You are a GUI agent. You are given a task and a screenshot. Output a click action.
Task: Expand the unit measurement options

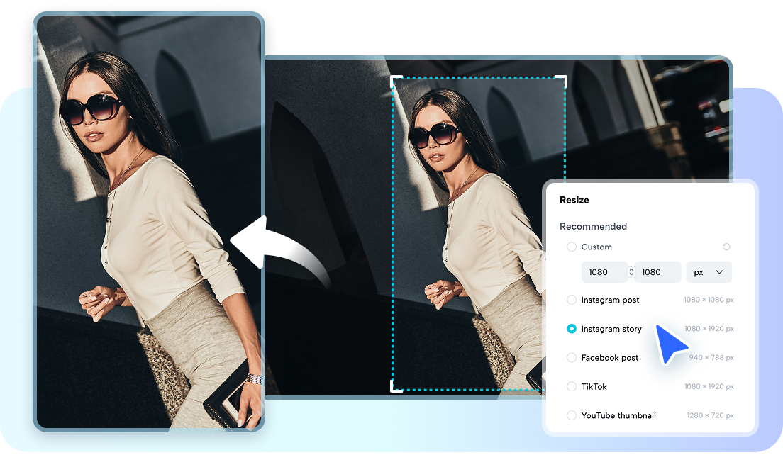[709, 271]
